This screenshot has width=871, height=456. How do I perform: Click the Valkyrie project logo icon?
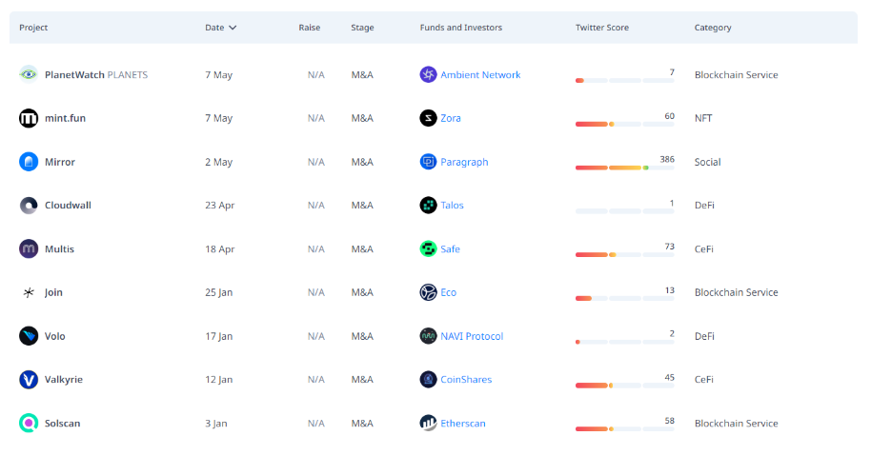pos(29,380)
